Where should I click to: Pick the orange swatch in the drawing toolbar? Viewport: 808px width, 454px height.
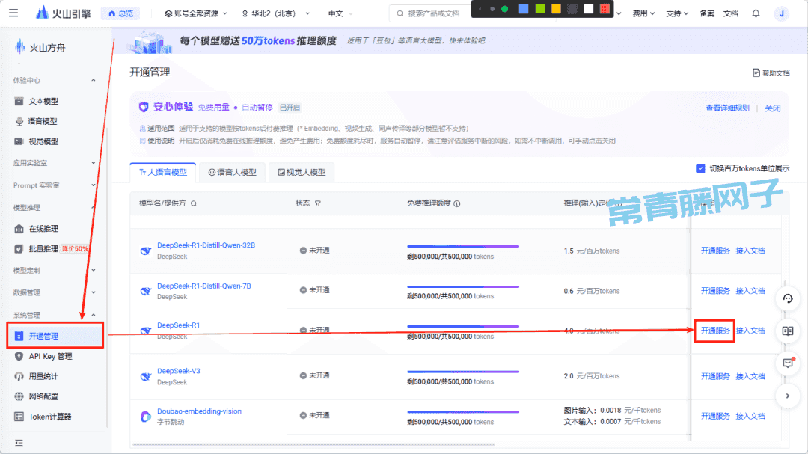556,9
